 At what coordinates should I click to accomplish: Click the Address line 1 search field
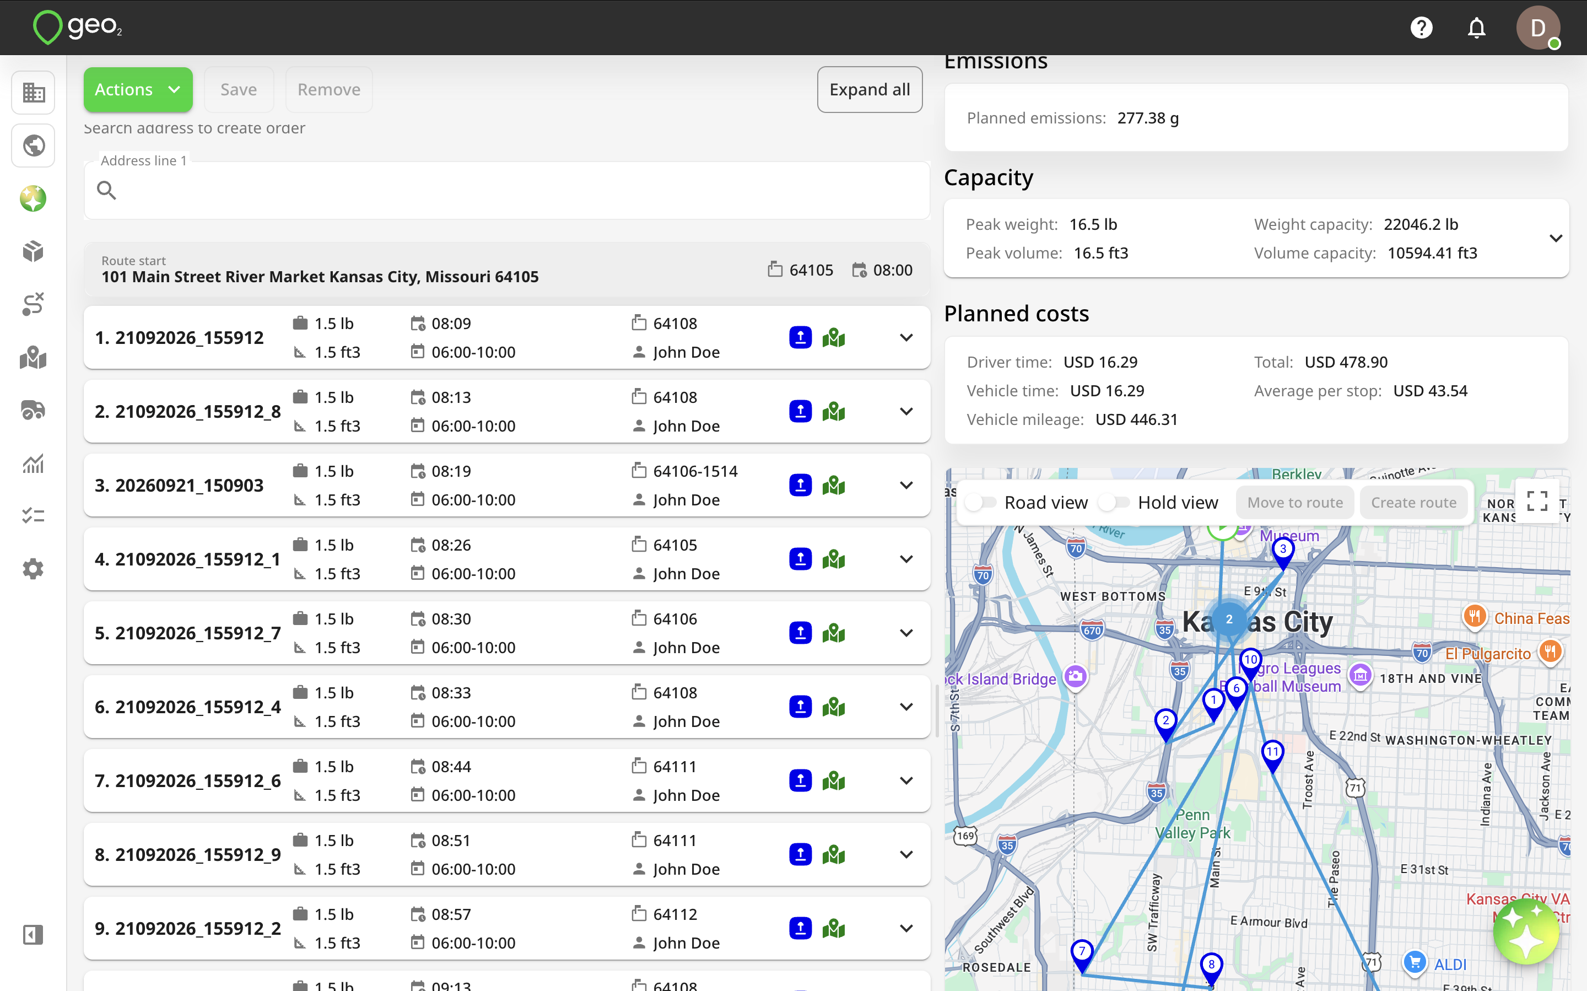tap(507, 191)
